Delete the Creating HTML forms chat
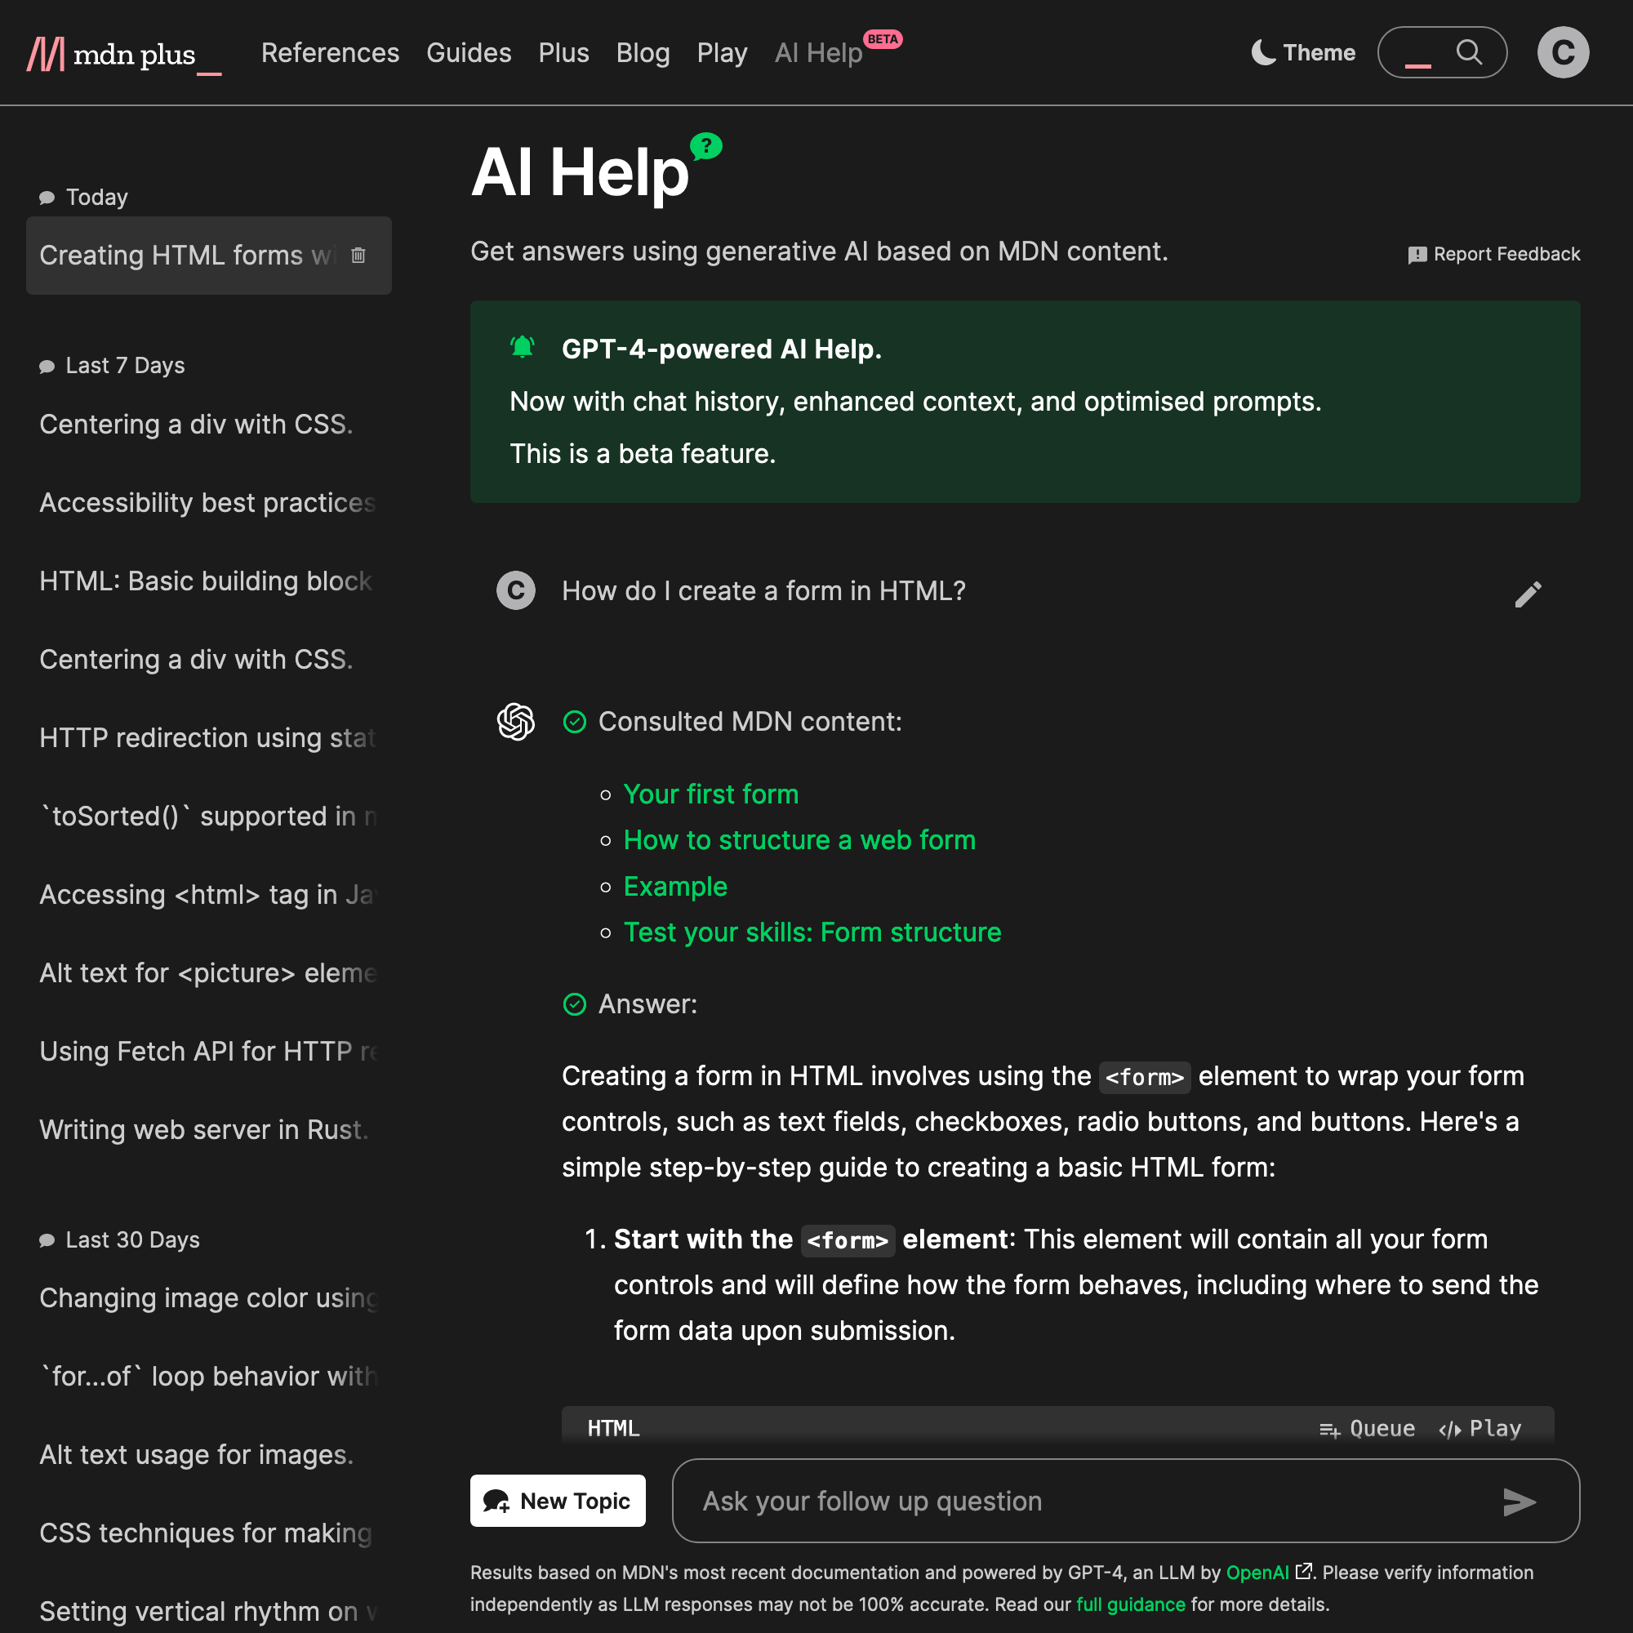1633x1633 pixels. pos(358,256)
